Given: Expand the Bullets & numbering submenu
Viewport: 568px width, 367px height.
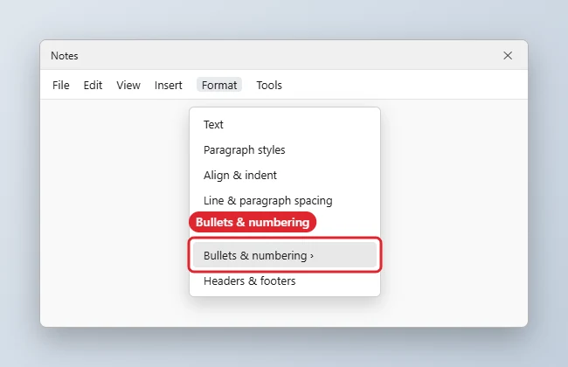Looking at the screenshot, I should pos(285,255).
